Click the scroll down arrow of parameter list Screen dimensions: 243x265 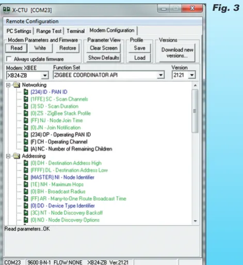[195, 221]
